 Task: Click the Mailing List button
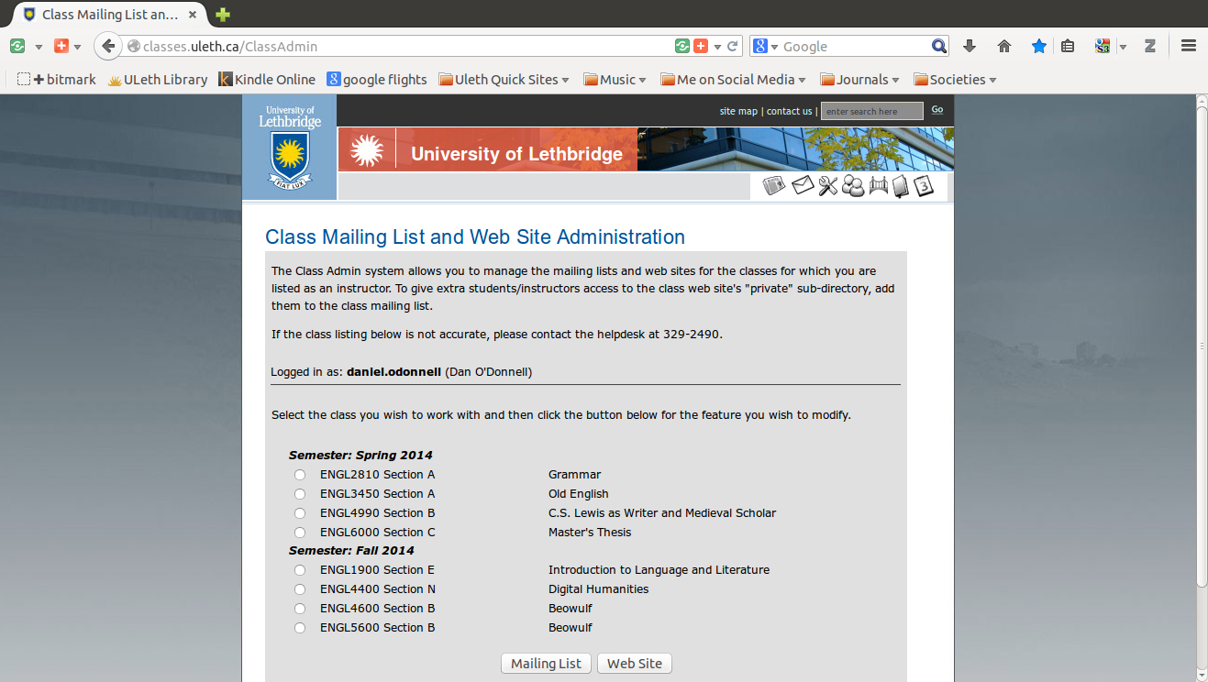(x=546, y=664)
